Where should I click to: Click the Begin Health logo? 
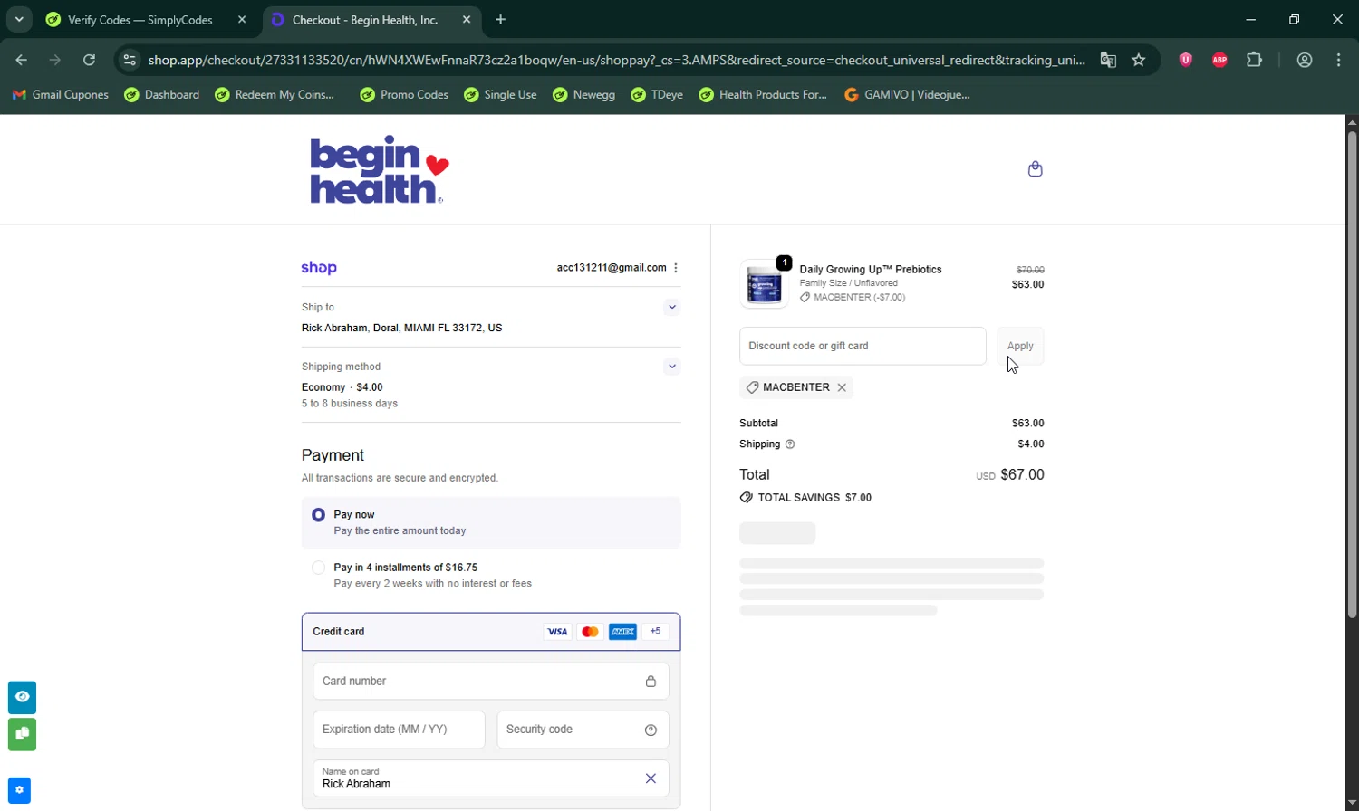380,169
